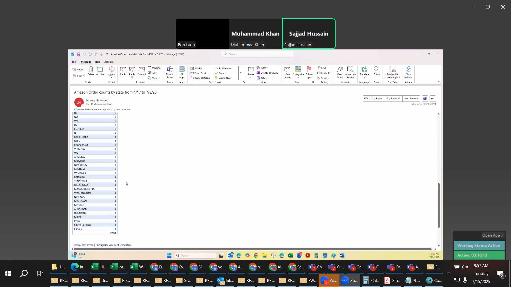This screenshot has width=511, height=287.
Task: Click the Find magnifier in Editing group
Action: [x=322, y=68]
